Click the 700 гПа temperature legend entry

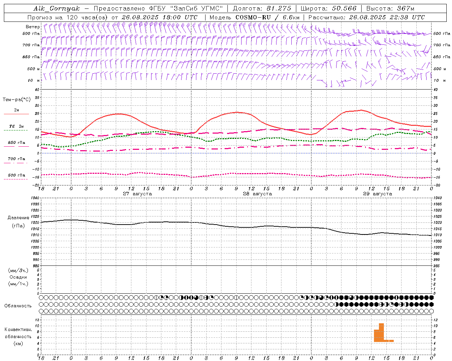[17, 159]
